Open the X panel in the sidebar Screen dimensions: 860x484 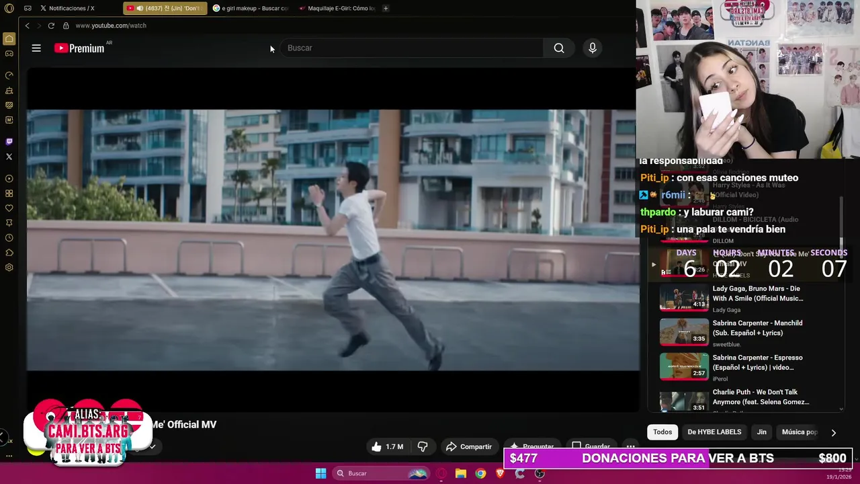pyautogui.click(x=9, y=157)
